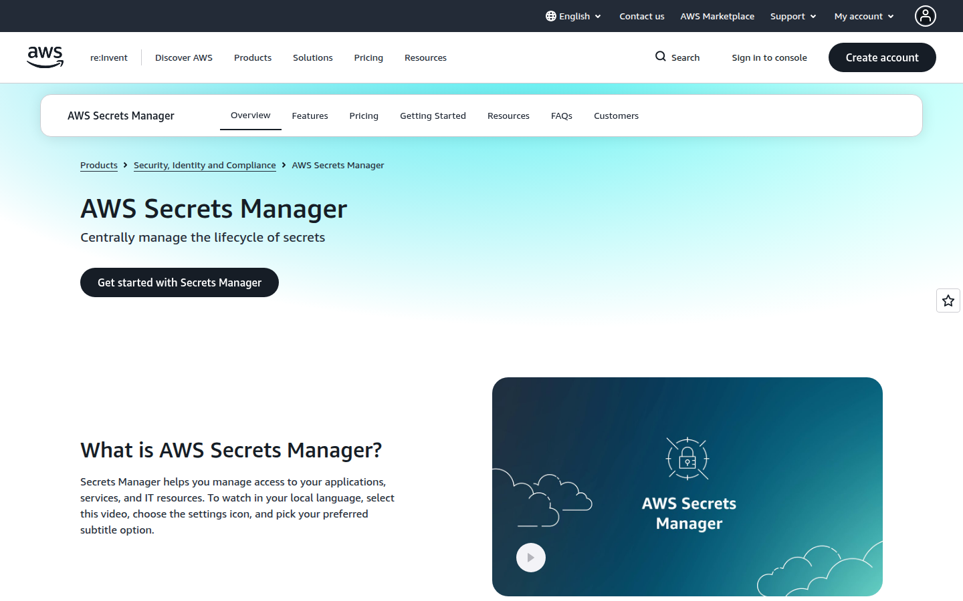Screen dimensions: 963x601
Task: Open the re:Invent menu item
Action: 109,57
